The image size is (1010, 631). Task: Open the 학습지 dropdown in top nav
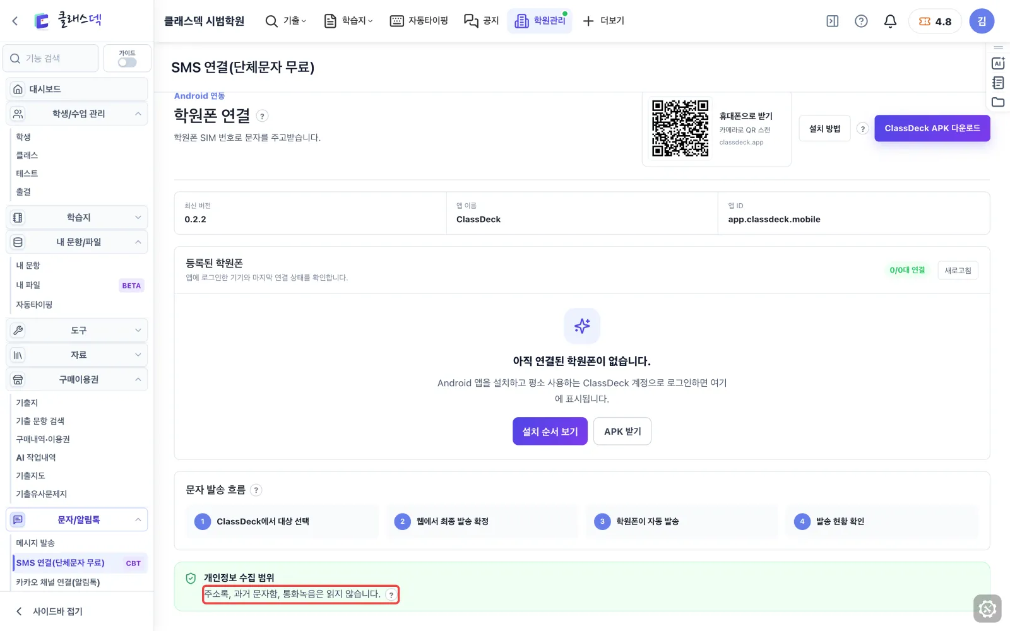pos(348,21)
